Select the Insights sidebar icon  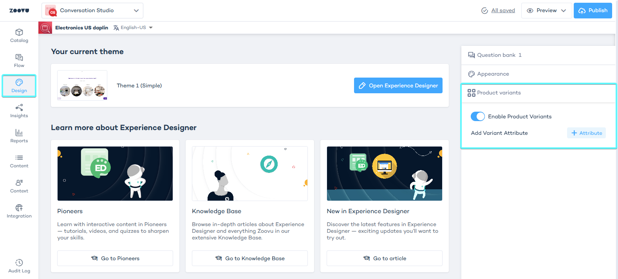19,111
